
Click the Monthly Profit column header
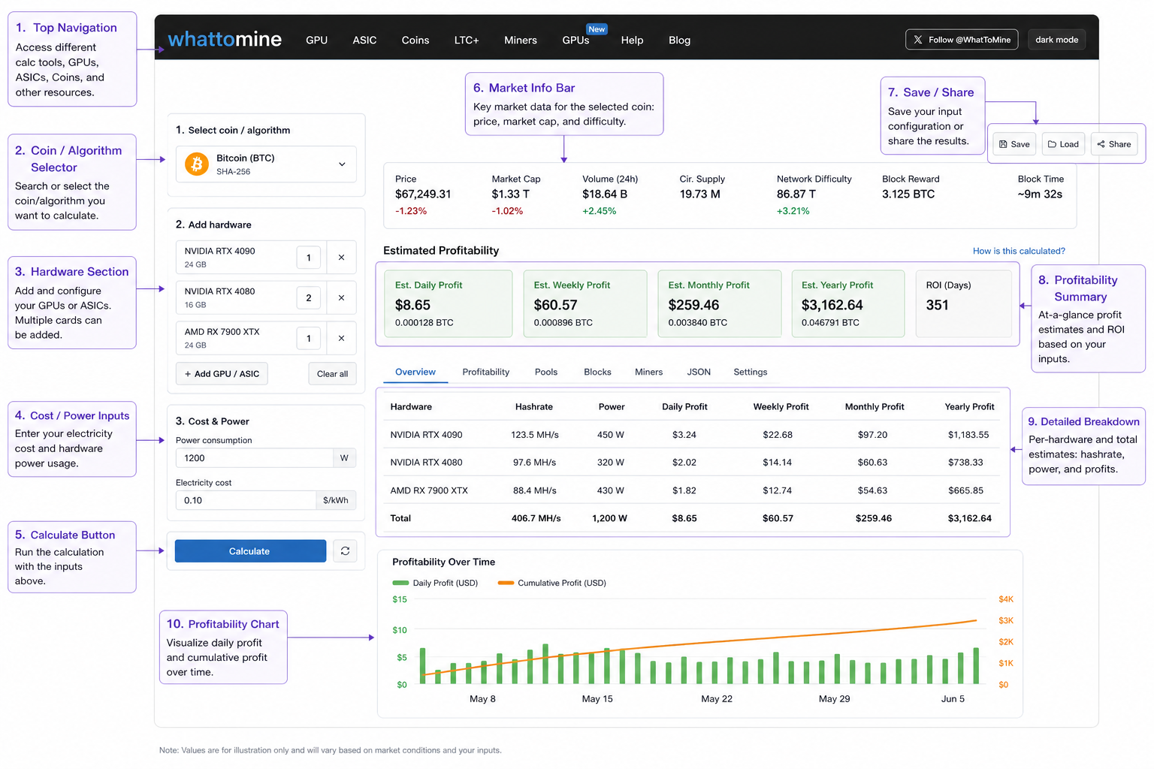(x=875, y=406)
